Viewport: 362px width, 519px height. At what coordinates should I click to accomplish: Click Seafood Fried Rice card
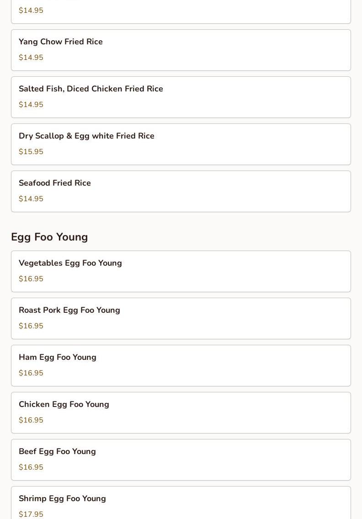(x=181, y=191)
